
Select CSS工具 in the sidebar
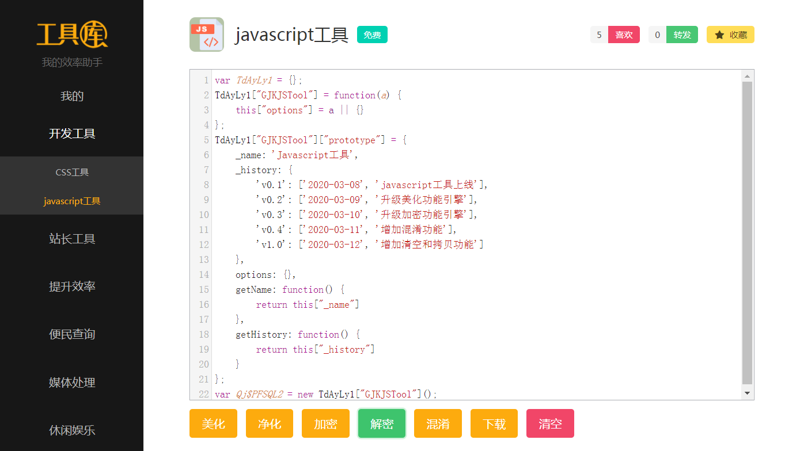(x=72, y=172)
